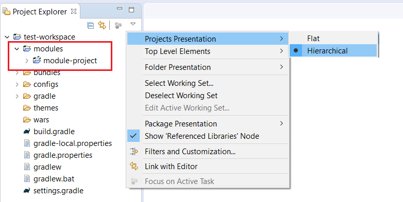Select the configs folder label
403x202 pixels.
pos(46,84)
